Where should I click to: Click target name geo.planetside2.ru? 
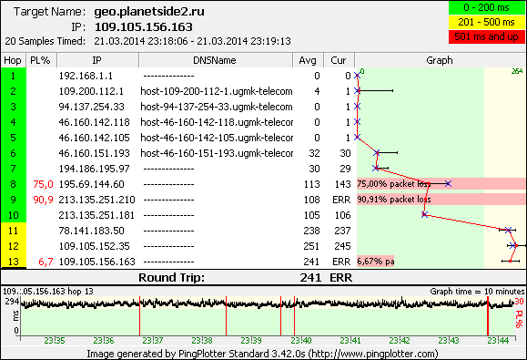click(x=149, y=12)
